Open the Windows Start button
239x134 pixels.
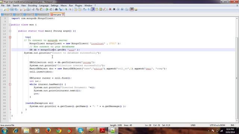pyautogui.click(x=4, y=131)
